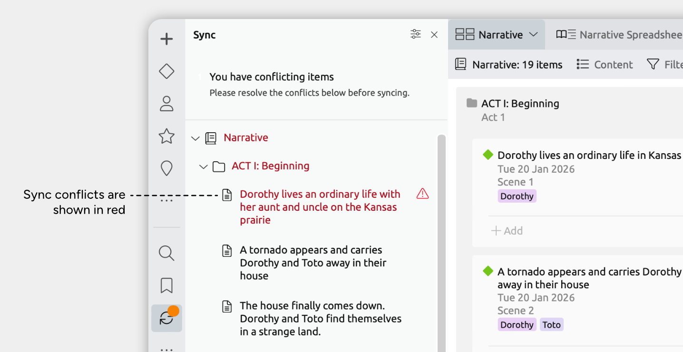Viewport: 683px width, 352px height.
Task: Click the book icon beside Narrative: 19 items
Action: coord(460,64)
